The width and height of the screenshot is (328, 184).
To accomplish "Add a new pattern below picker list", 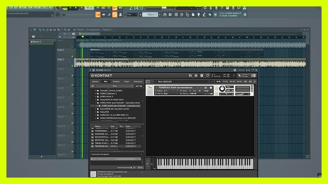I will tap(42, 157).
